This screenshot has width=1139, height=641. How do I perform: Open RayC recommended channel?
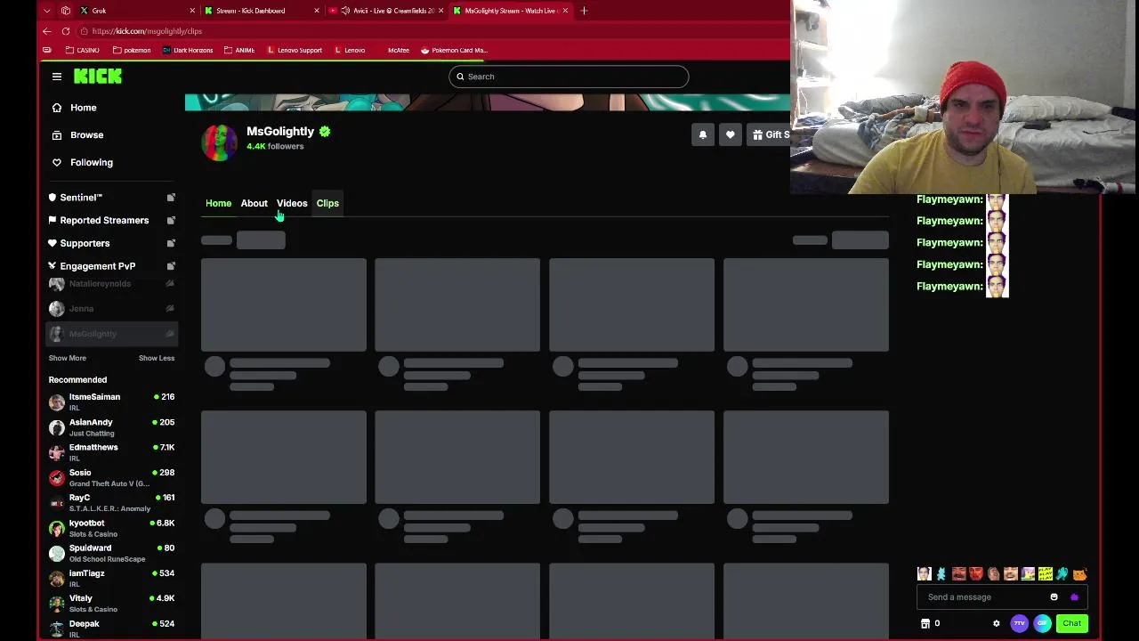111,503
